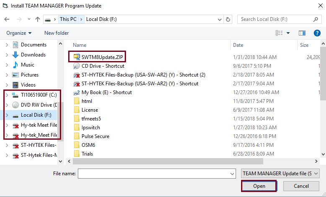Expand the Pictures tree node

(7, 75)
